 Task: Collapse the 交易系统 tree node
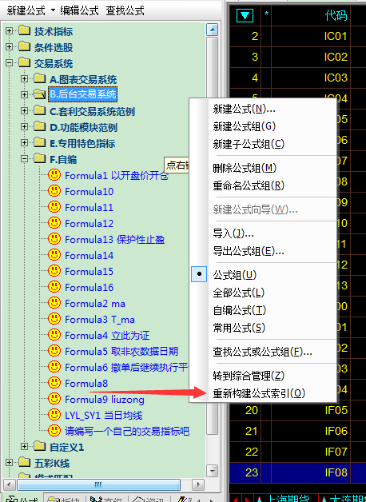coord(10,62)
